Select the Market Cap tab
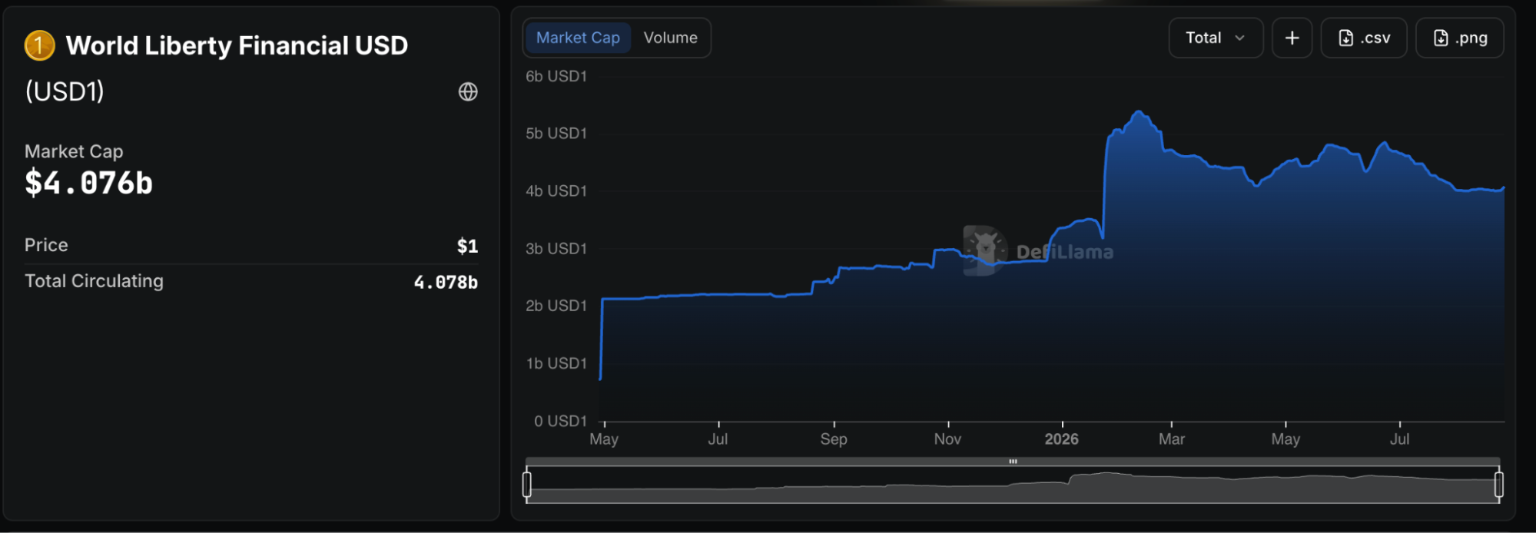1536x533 pixels. point(578,38)
